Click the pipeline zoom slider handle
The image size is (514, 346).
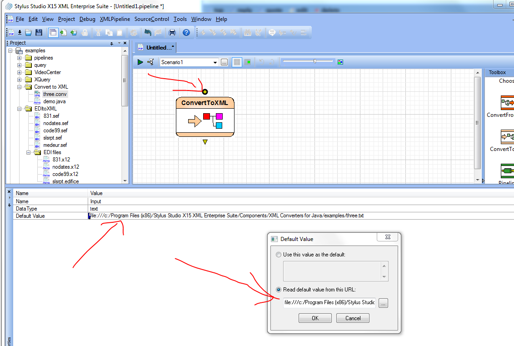coord(314,61)
